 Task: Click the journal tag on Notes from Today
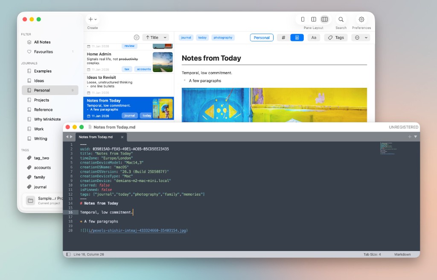click(130, 115)
